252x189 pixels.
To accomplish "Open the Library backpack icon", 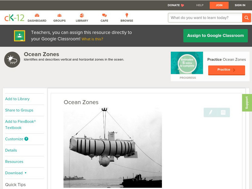I will pyautogui.click(x=82, y=15).
